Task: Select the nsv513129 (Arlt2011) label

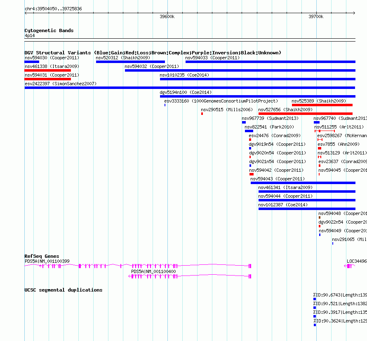Action: click(x=342, y=153)
